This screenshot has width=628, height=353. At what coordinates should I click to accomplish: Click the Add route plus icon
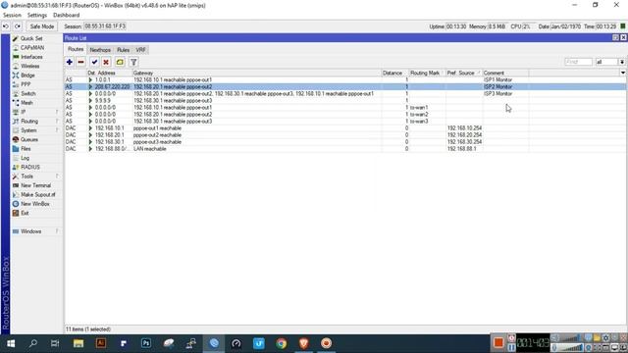pos(70,62)
